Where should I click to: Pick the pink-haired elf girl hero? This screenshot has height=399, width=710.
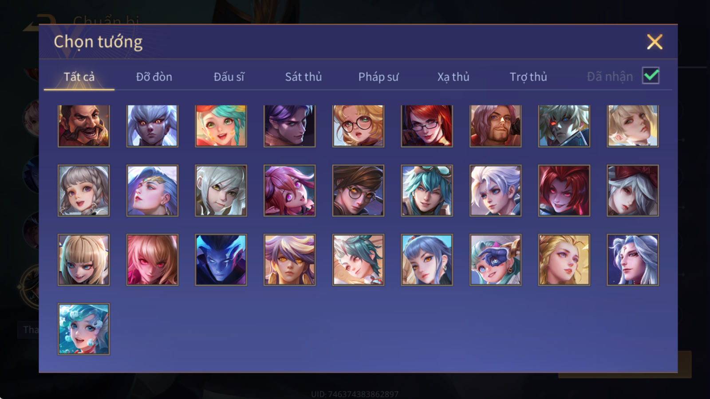pyautogui.click(x=289, y=191)
